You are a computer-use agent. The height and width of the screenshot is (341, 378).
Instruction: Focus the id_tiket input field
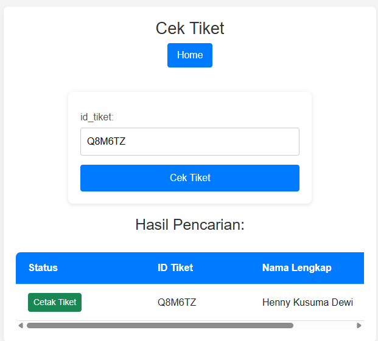coord(190,142)
